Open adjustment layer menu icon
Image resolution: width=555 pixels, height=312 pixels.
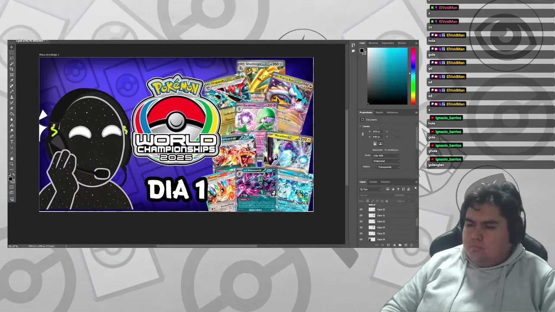click(394, 245)
